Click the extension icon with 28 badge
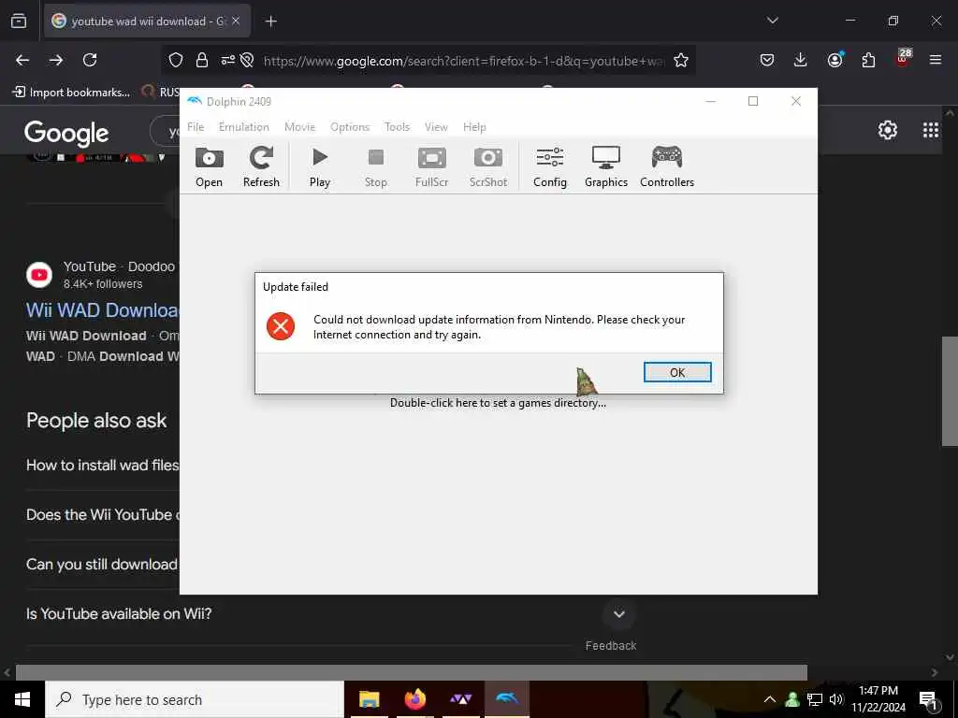This screenshot has width=958, height=718. pyautogui.click(x=903, y=59)
